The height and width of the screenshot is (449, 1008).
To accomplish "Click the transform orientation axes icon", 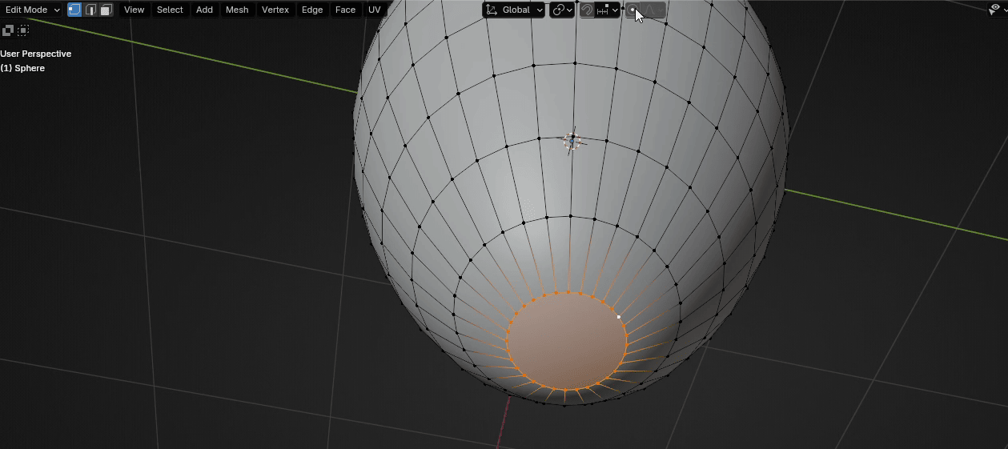I will point(492,10).
